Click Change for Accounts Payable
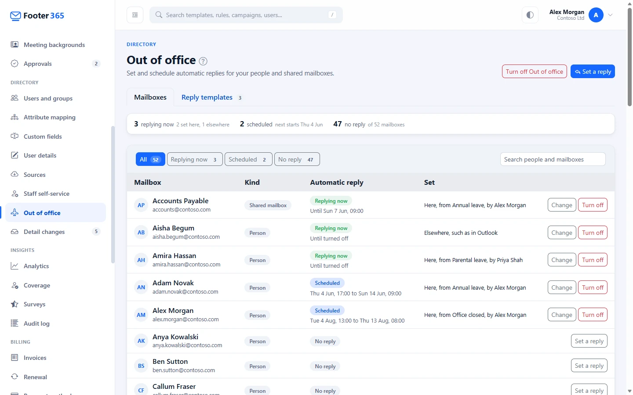Image resolution: width=633 pixels, height=395 pixels. [562, 205]
